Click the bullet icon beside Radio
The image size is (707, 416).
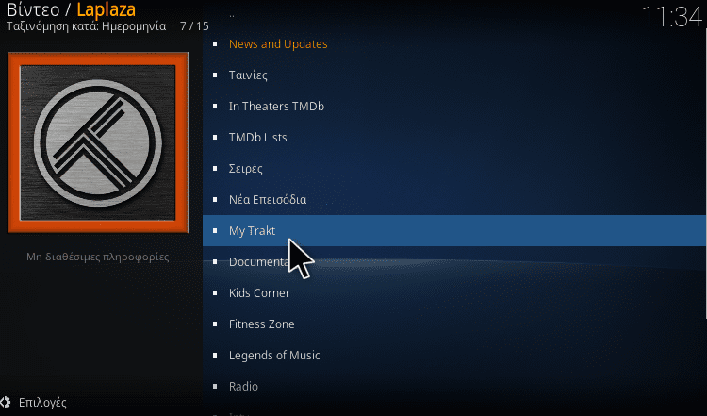[215, 386]
